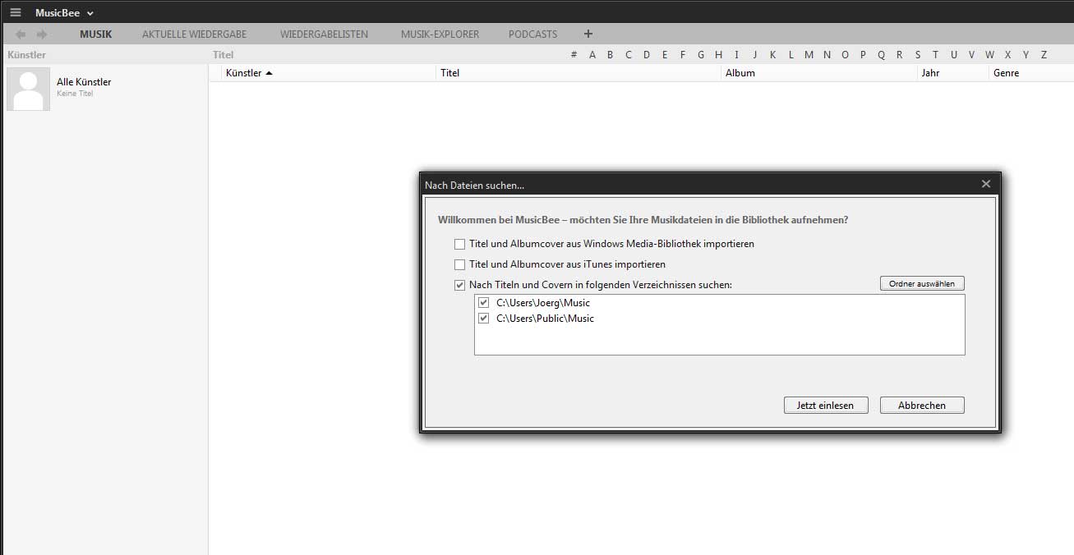The height and width of the screenshot is (555, 1074).
Task: Open the WIEDERGABELISTEN tab
Action: [x=324, y=34]
